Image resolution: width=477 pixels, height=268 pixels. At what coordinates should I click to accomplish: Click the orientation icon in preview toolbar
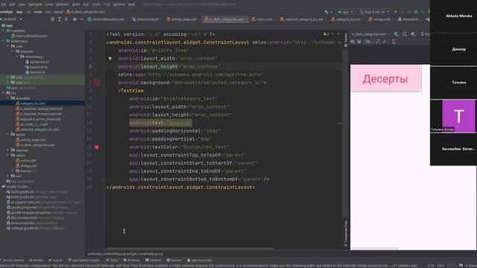pyautogui.click(x=405, y=34)
